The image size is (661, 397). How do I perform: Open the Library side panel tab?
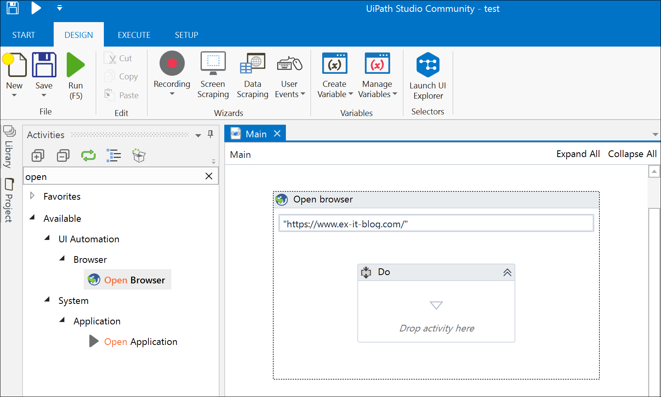[9, 147]
